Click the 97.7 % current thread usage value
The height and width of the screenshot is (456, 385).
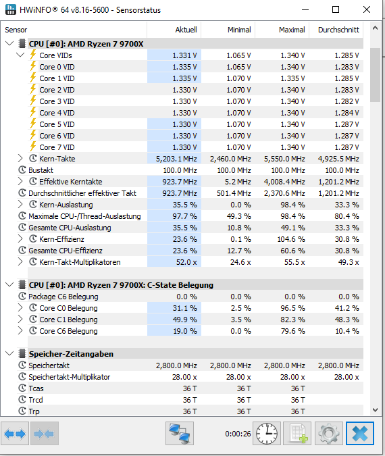[184, 216]
